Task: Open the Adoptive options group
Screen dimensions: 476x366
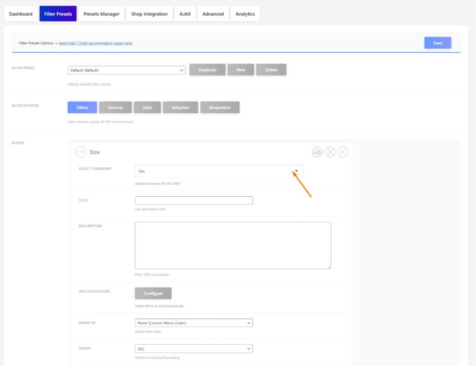Action: pyautogui.click(x=180, y=107)
